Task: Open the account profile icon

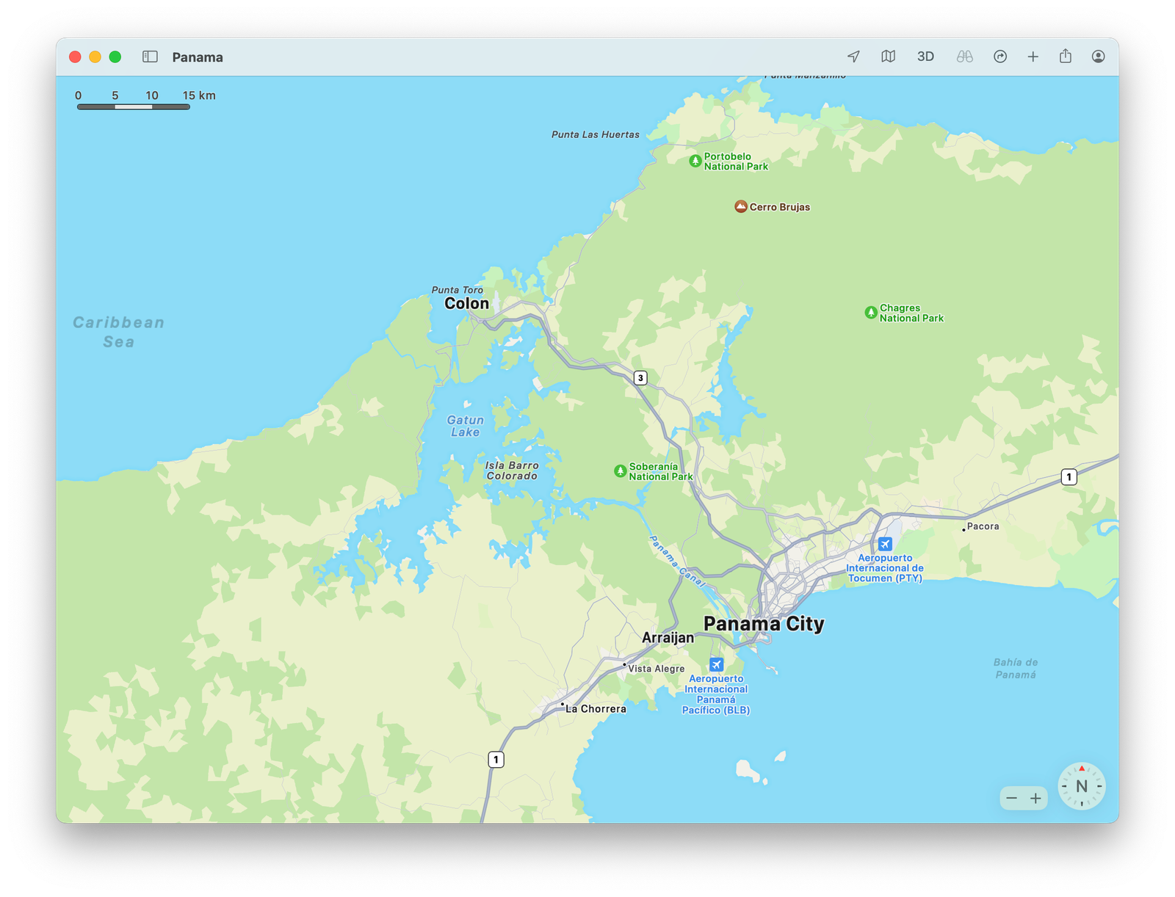Action: (1098, 57)
